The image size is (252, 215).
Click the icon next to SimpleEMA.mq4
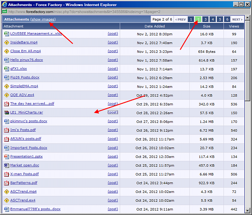[x=6, y=86]
